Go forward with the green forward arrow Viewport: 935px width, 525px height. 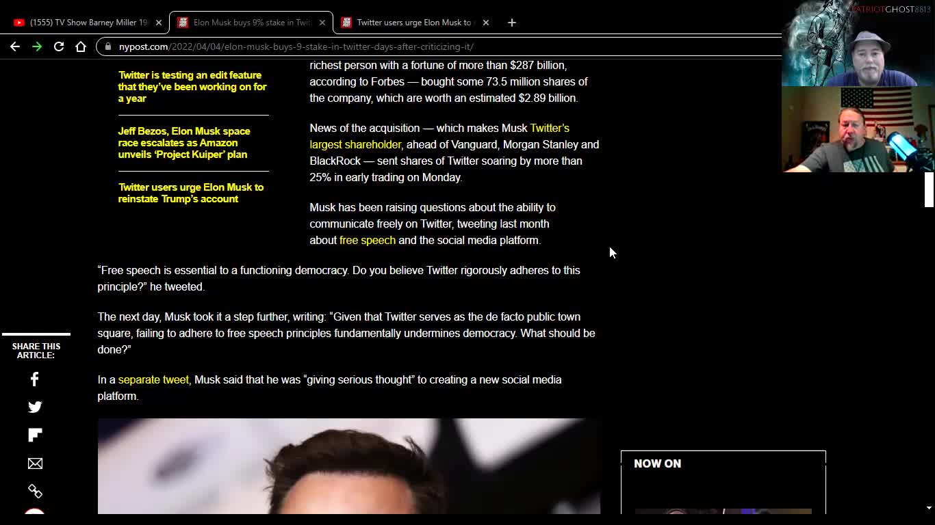pyautogui.click(x=37, y=46)
